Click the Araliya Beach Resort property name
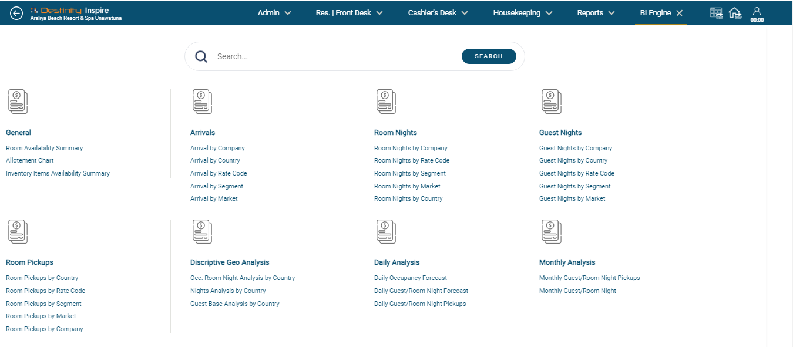 76,19
